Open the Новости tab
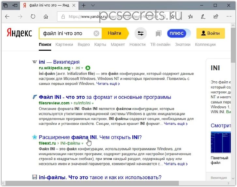Screen dimensions: 237x187 coord(137,45)
